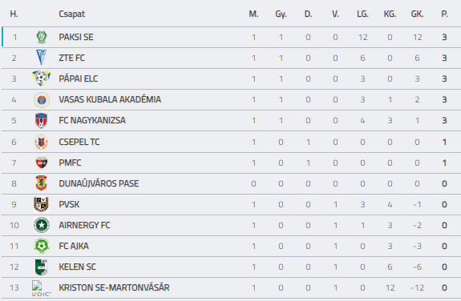Select the Csapat column header

71,14
